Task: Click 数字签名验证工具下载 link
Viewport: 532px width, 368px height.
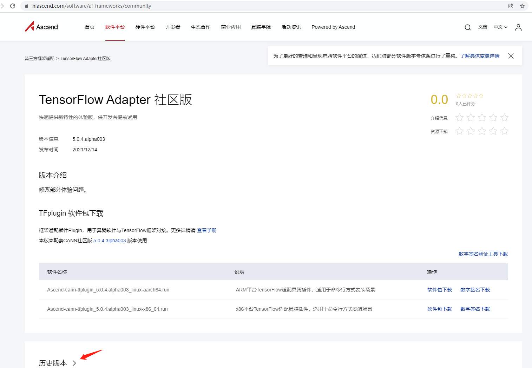Action: pyautogui.click(x=483, y=254)
